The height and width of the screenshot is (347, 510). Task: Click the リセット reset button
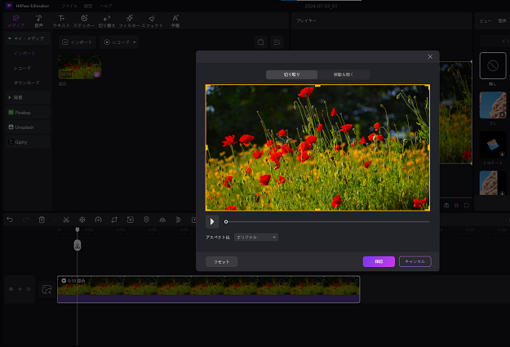222,262
